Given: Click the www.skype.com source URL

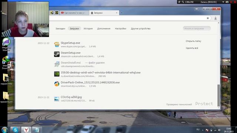Looking at the screenshot, I should pyautogui.click(x=73, y=47).
